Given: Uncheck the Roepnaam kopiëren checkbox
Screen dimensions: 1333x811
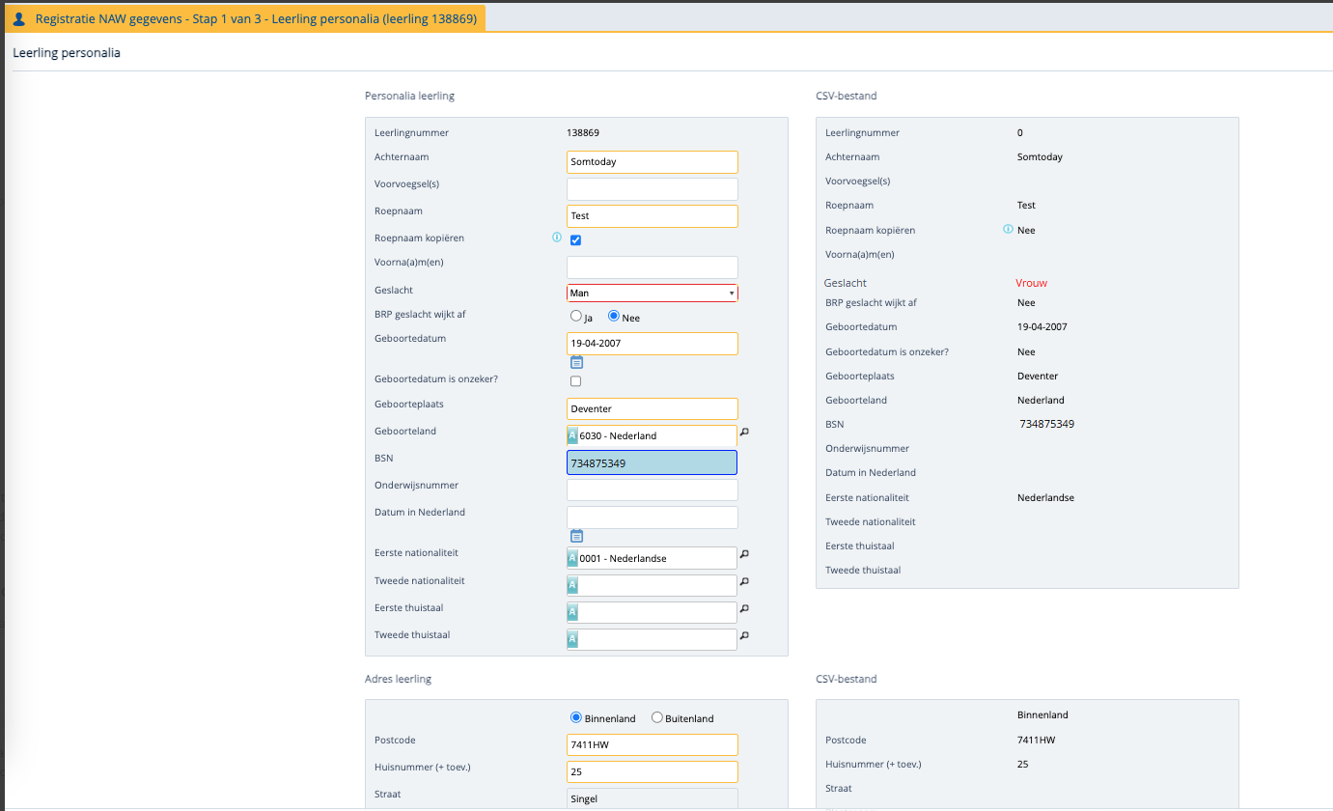Looking at the screenshot, I should click(x=576, y=240).
